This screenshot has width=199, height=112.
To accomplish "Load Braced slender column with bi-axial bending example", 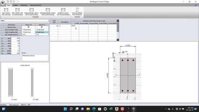I will [31, 12].
